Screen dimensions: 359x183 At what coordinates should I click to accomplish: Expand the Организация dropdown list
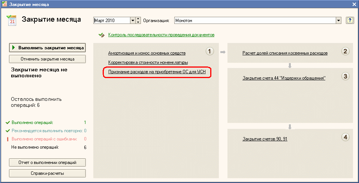point(339,21)
